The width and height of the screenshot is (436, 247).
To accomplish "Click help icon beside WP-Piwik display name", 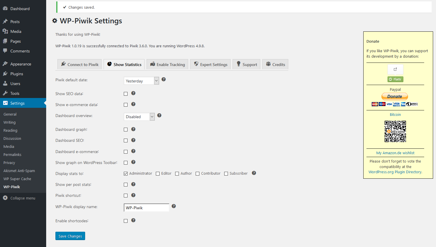I will (x=174, y=206).
